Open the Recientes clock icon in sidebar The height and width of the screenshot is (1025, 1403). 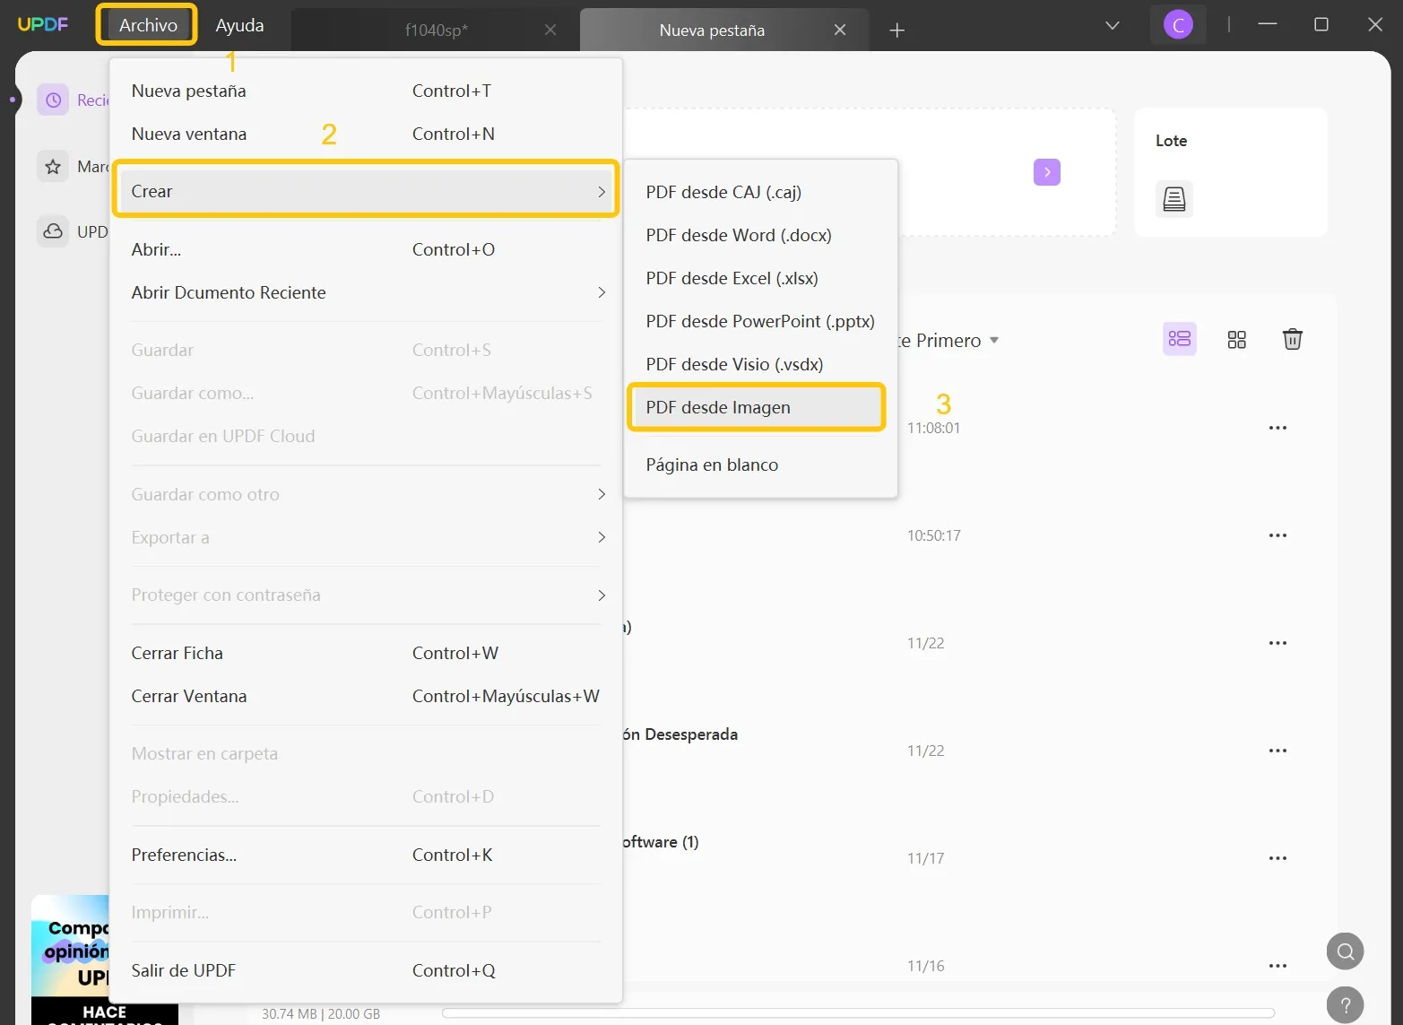pyautogui.click(x=53, y=100)
